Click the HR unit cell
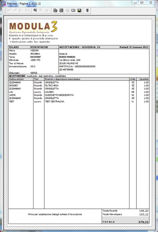The height and width of the screenshot is (232, 158). click(133, 92)
